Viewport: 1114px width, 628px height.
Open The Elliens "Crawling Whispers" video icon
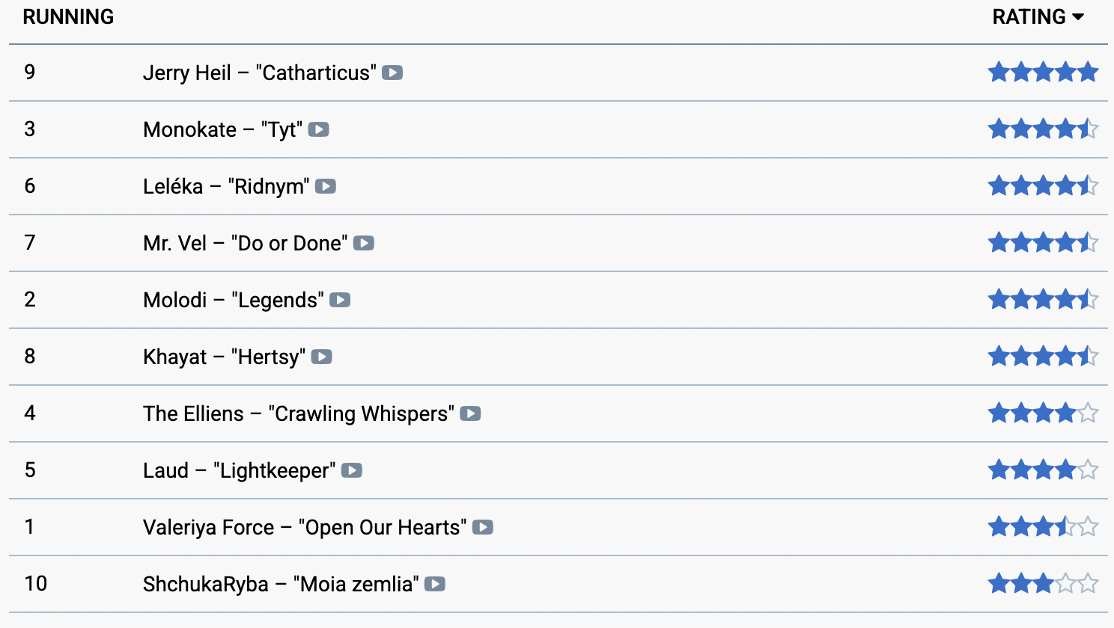(470, 413)
